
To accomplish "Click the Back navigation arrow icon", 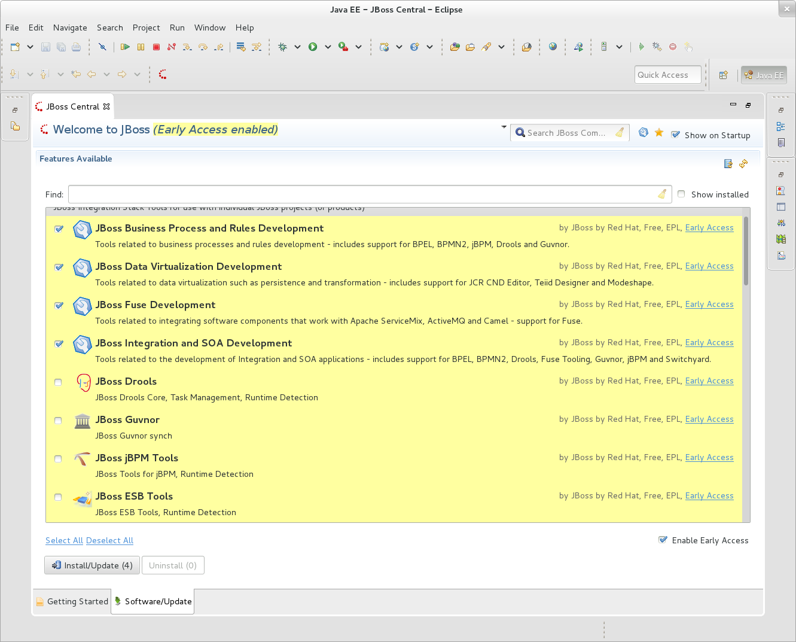I will point(92,74).
